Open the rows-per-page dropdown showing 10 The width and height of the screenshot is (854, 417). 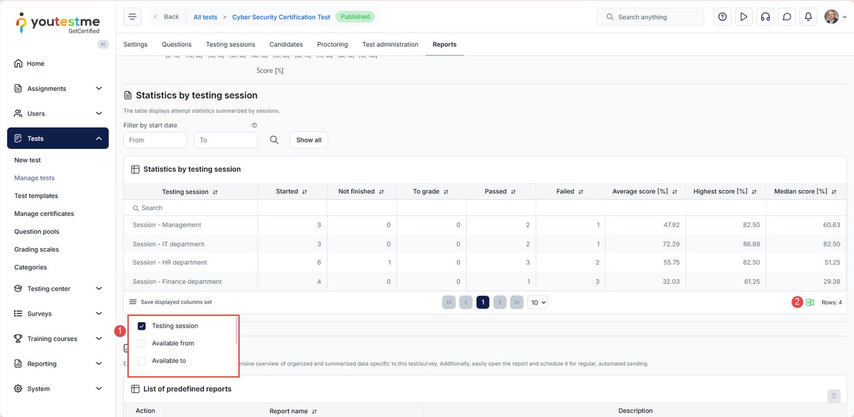click(537, 302)
